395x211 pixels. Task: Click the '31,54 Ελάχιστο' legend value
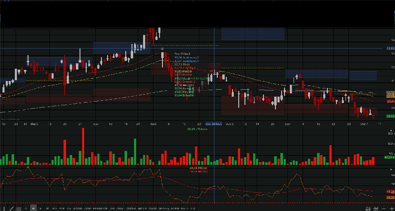click(x=184, y=95)
